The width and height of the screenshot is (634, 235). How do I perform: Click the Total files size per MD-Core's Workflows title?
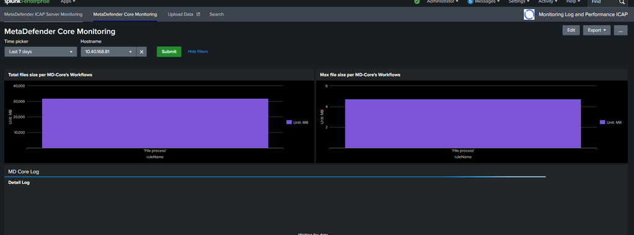click(x=50, y=75)
